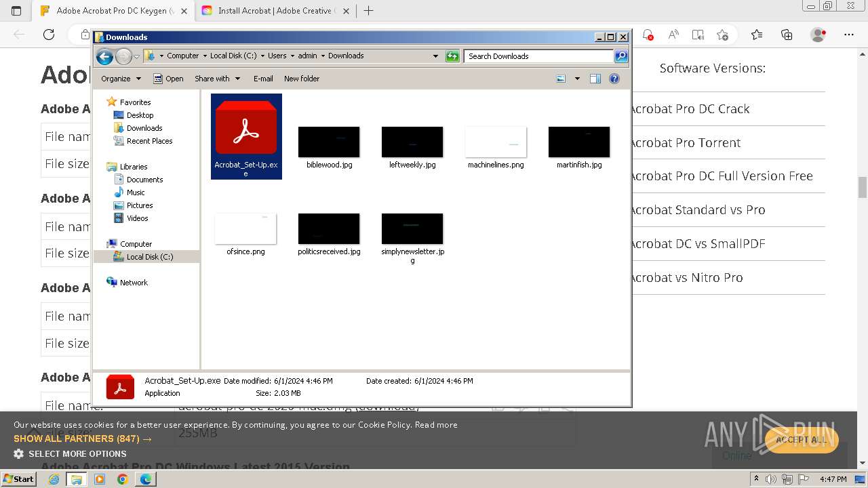Viewport: 868px width, 488px height.
Task: Open the Organize menu
Action: point(121,79)
